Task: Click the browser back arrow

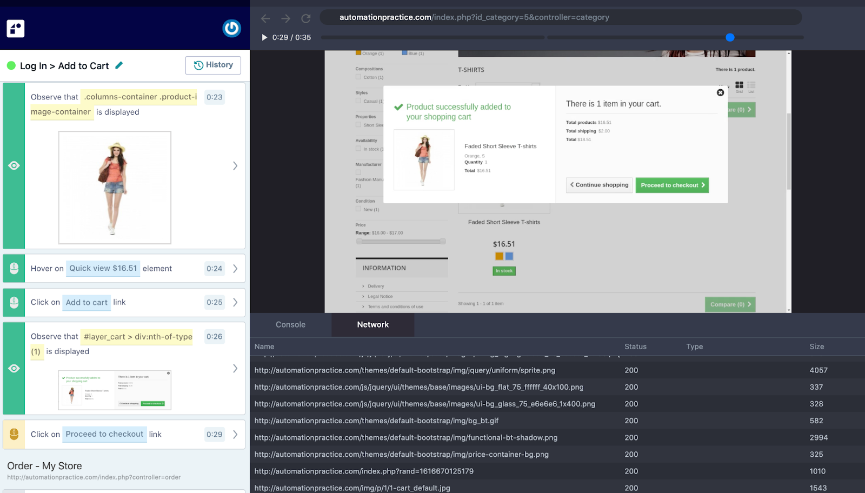Action: coord(265,18)
